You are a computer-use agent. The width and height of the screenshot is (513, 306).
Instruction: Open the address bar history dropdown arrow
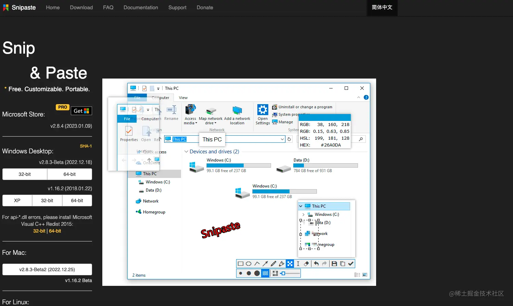coord(282,139)
